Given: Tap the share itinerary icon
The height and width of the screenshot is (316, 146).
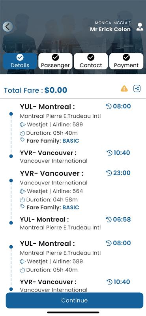Looking at the screenshot, I should 137,88.
